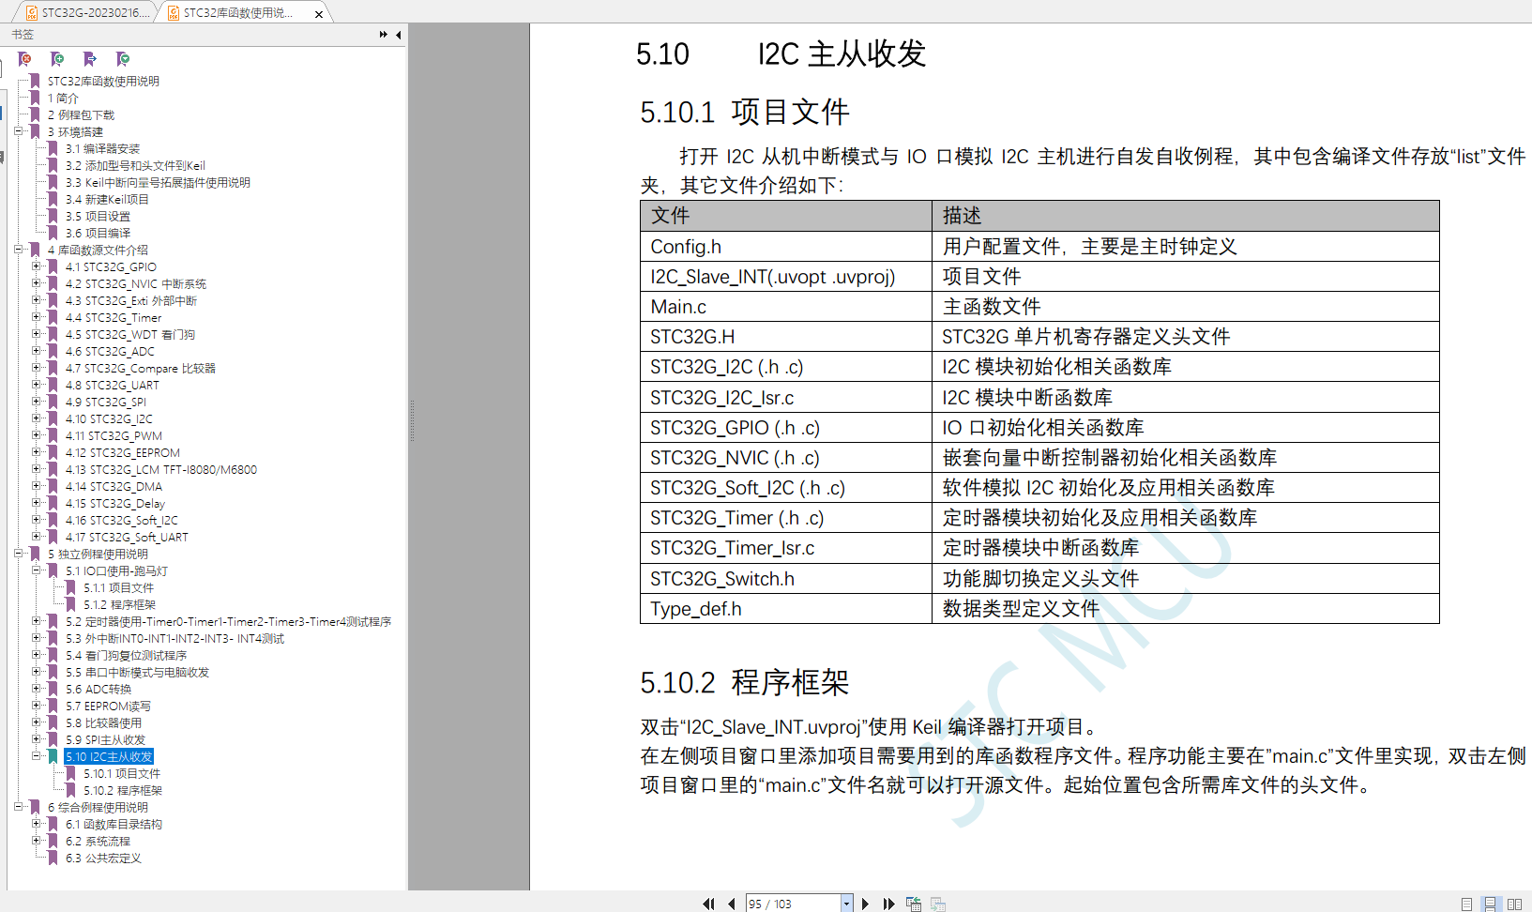Go to bookmark 5.10.1 项目文件

[x=122, y=774]
